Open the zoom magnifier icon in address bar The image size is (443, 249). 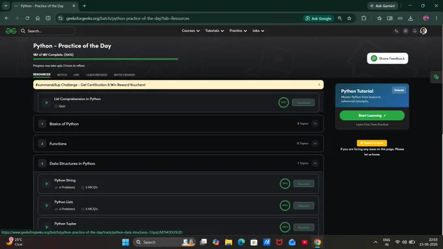point(339,18)
